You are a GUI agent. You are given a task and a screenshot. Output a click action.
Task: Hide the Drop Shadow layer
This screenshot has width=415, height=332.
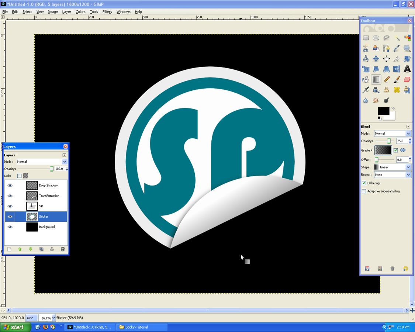(x=10, y=185)
